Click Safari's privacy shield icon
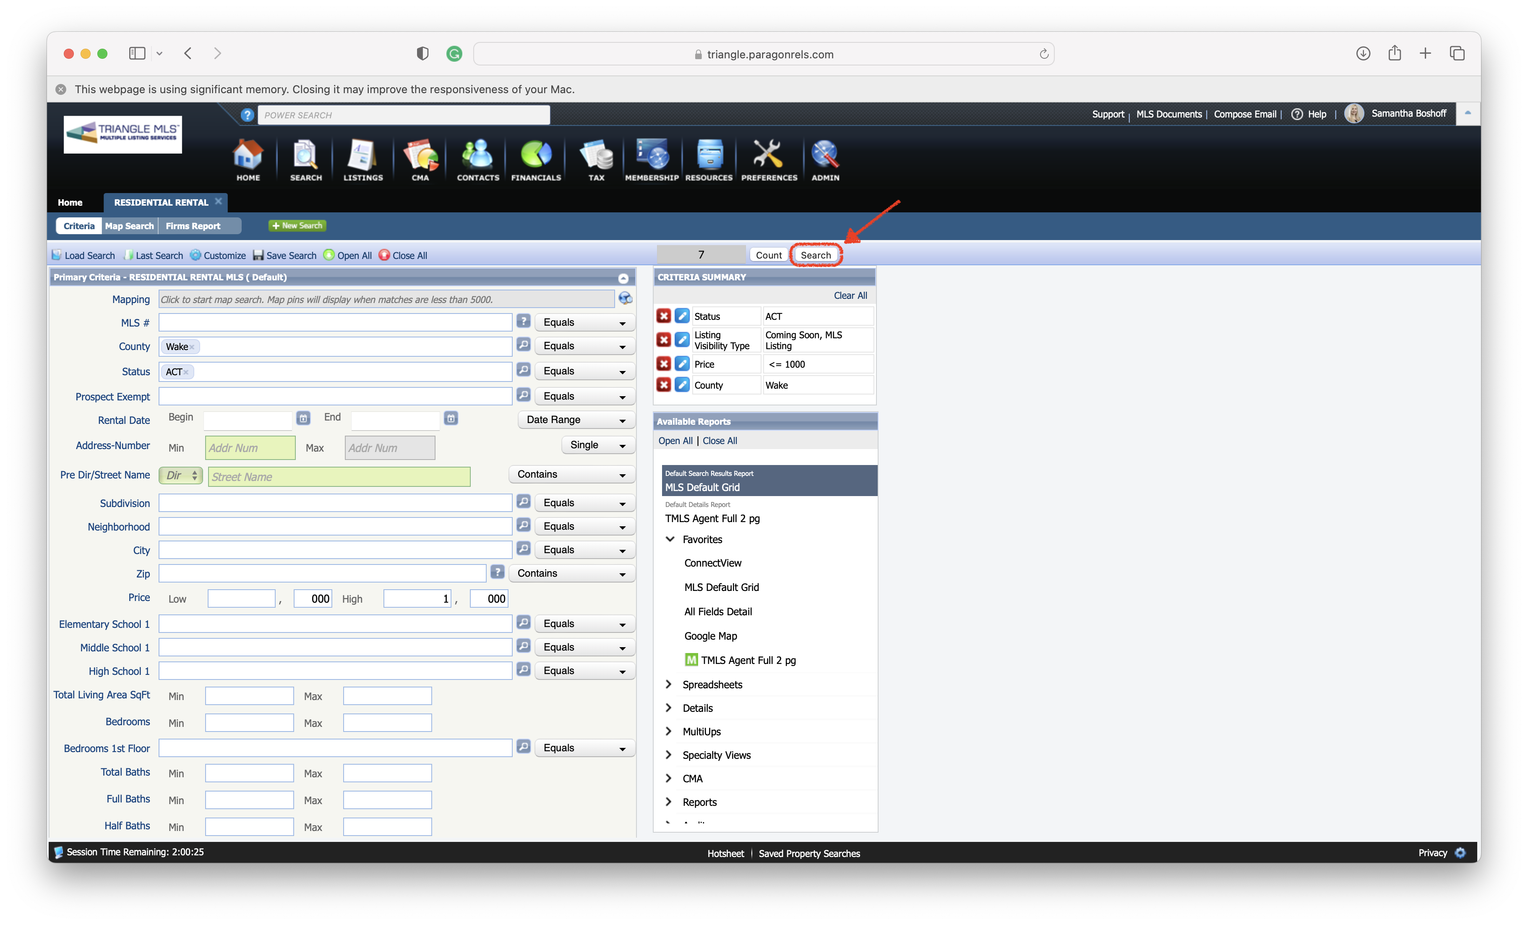Image resolution: width=1528 pixels, height=925 pixels. pos(422,53)
